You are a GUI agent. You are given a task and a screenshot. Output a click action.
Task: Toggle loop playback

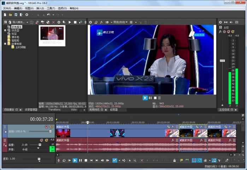coord(64,160)
